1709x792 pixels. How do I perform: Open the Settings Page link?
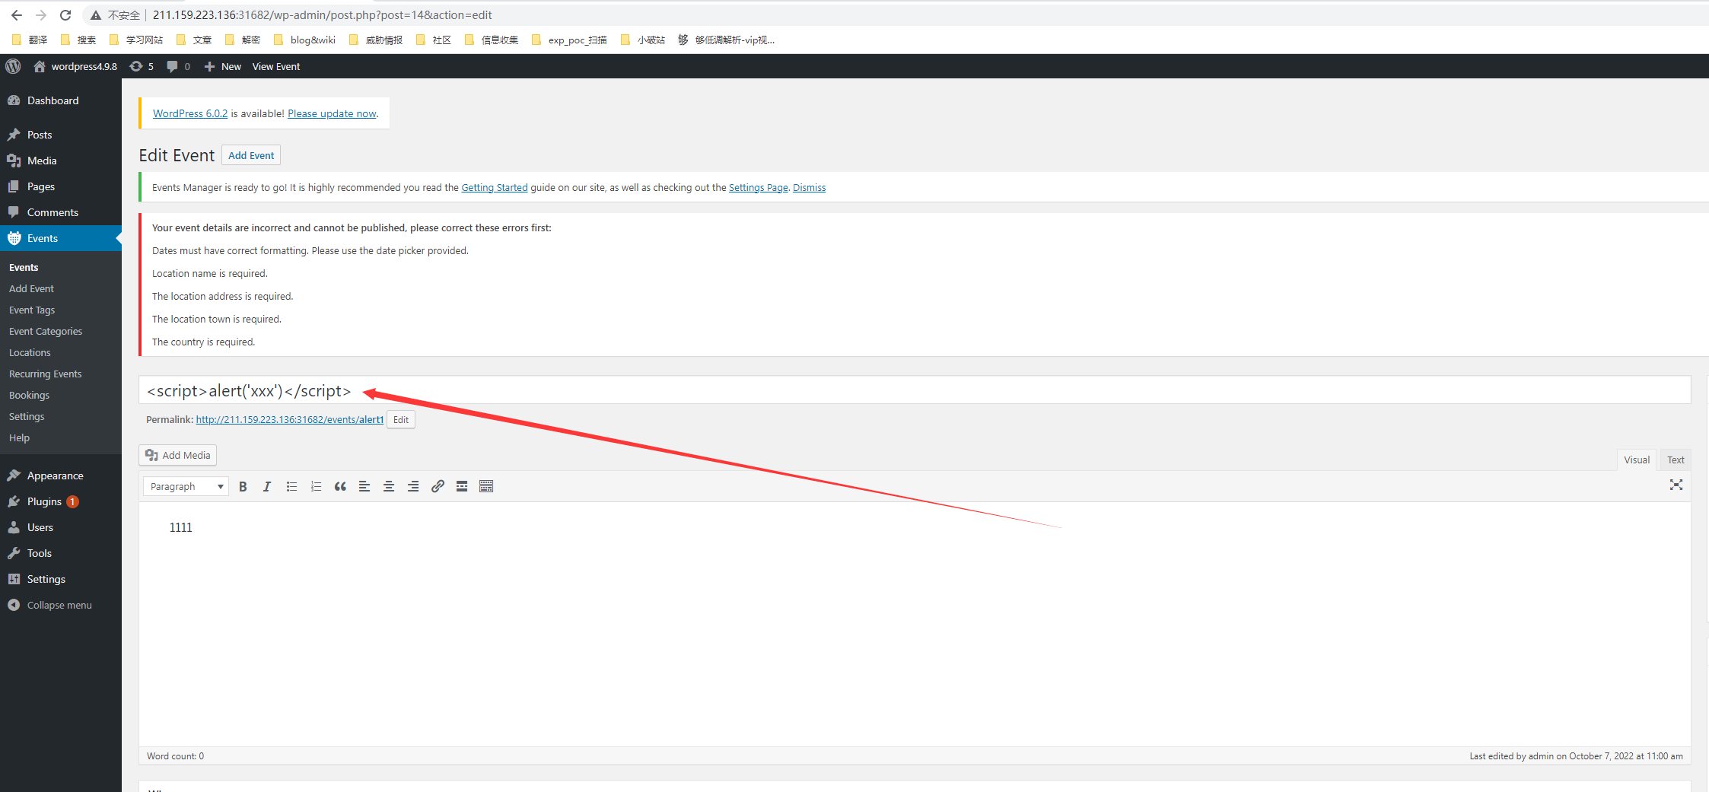click(x=759, y=188)
